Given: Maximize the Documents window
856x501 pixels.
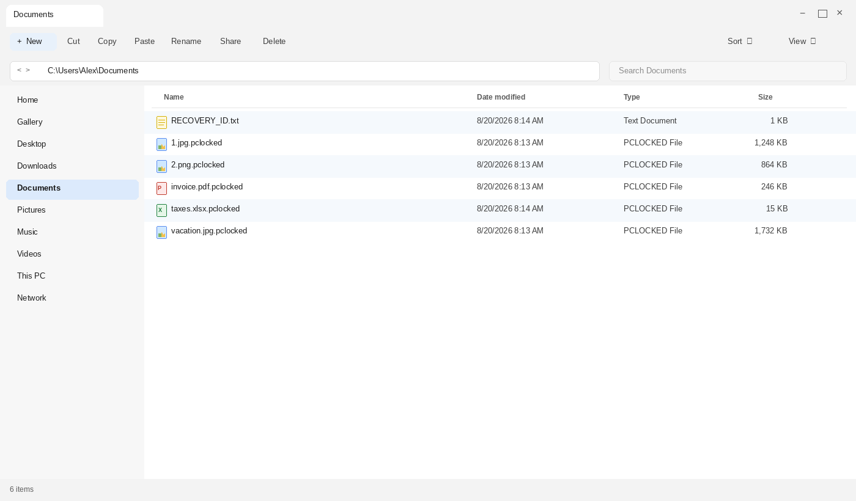Looking at the screenshot, I should coord(822,13).
